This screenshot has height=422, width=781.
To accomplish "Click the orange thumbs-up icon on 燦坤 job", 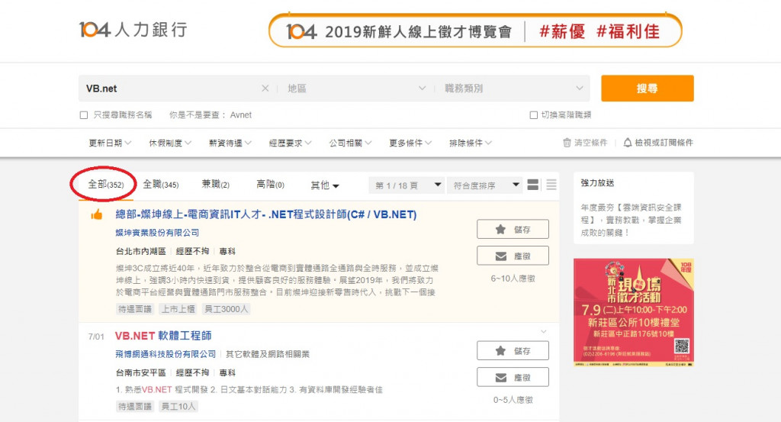I will pos(97,214).
